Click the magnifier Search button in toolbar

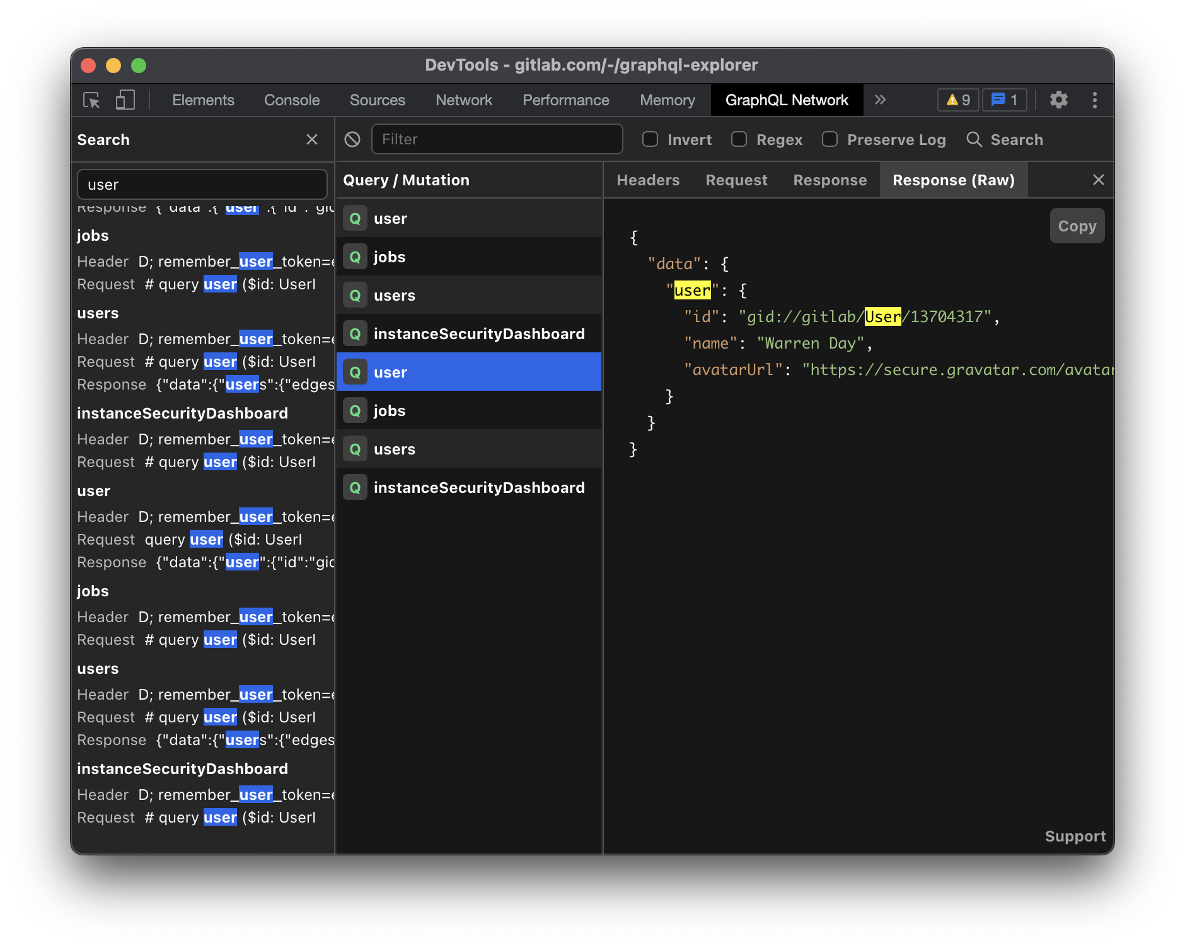pos(1005,139)
